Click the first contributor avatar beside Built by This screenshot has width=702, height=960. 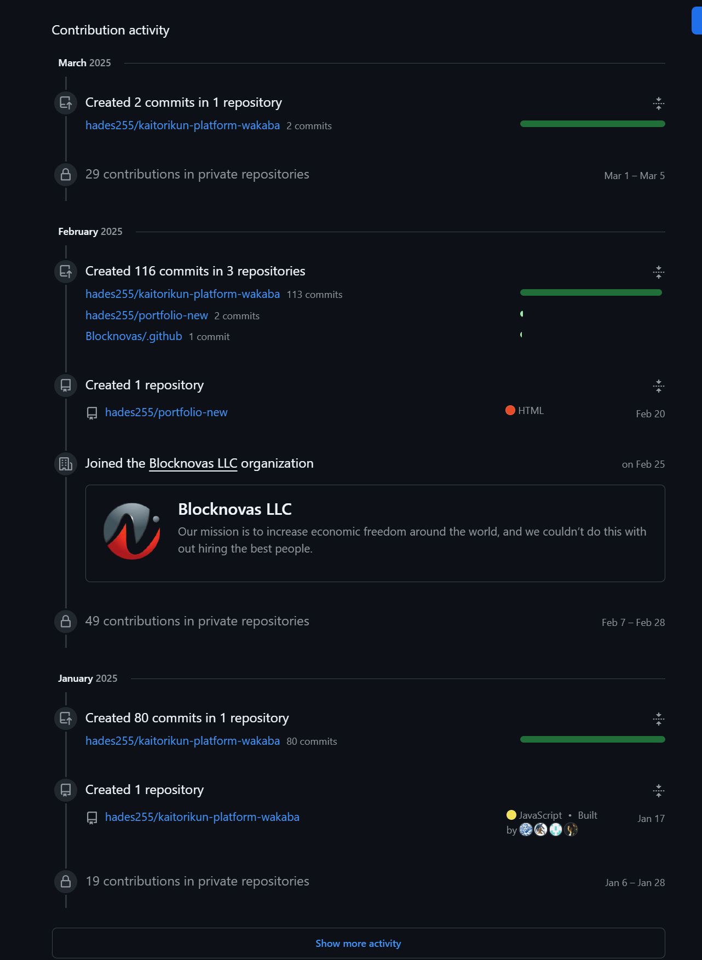point(526,830)
